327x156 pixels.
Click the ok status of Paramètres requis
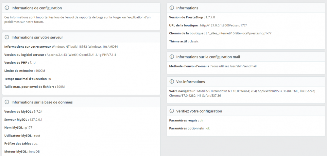[x=201, y=120]
